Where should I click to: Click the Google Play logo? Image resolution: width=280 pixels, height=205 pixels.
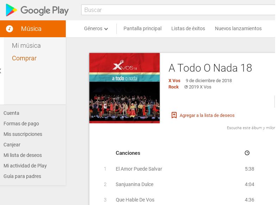[x=37, y=10]
